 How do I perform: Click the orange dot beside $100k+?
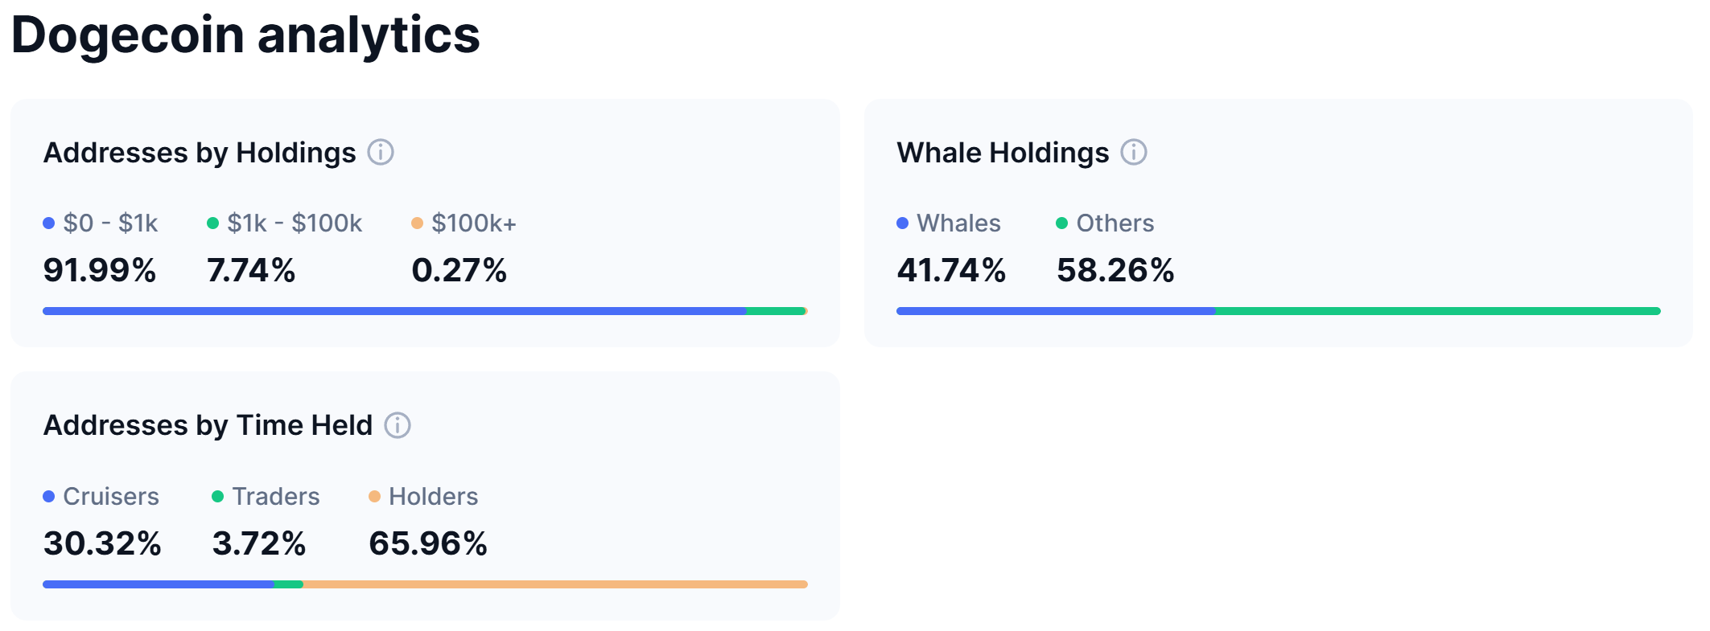(x=417, y=223)
